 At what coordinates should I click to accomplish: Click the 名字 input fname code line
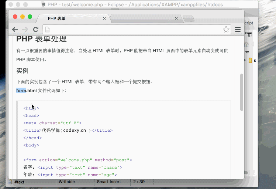click(73, 167)
